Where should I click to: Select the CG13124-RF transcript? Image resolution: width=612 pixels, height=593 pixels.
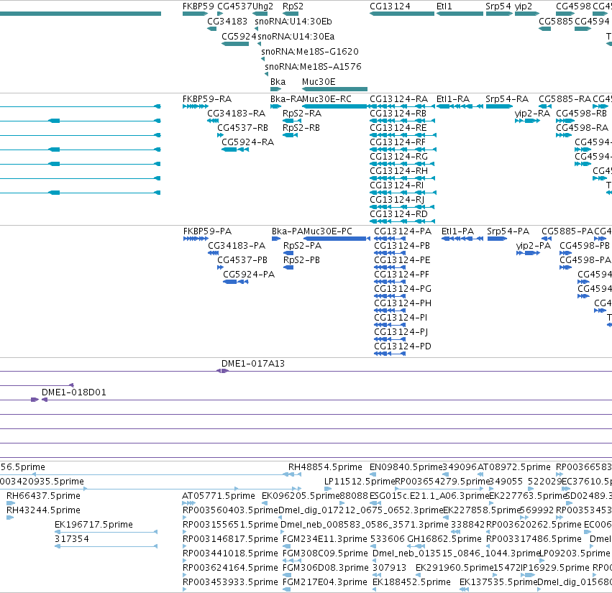coord(398,142)
